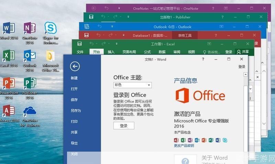Launch PowerPoint 2016 from the desktop
Image resolution: width=275 pixels, height=164 pixels.
9,88
